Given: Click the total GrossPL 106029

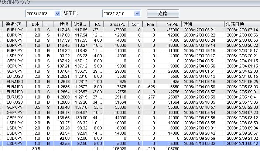Looking at the screenshot, I should pos(119,149).
